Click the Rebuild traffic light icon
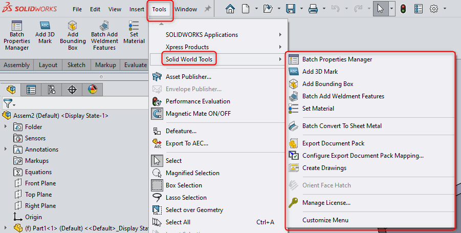This screenshot has width=461, height=233. [x=403, y=9]
